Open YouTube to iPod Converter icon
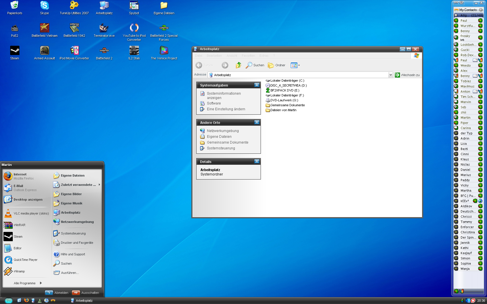The image size is (487, 304). pyautogui.click(x=134, y=32)
